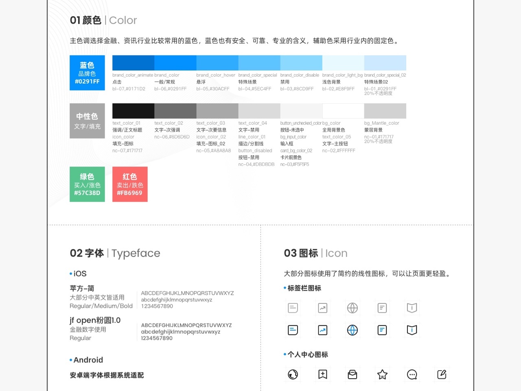This screenshot has height=391, width=521.
Task: Click the 'nc-06,#6D6D6D' color code label
Action: click(x=172, y=137)
